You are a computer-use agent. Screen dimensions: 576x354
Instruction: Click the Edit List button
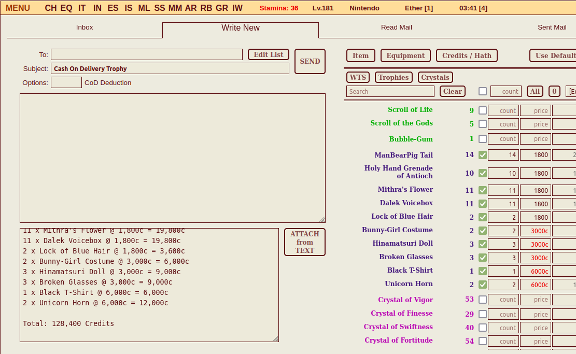(269, 54)
